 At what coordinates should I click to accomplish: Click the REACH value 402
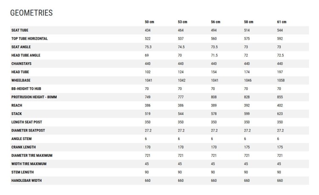tap(280, 105)
